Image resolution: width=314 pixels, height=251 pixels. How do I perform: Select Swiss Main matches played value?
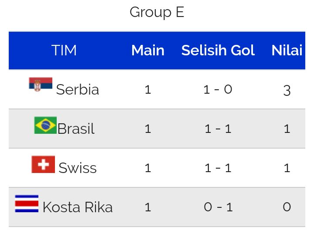point(148,168)
